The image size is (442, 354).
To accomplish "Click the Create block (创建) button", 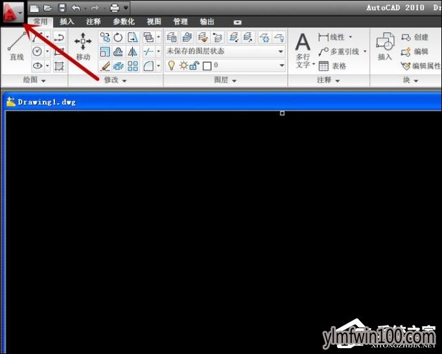I will point(415,37).
